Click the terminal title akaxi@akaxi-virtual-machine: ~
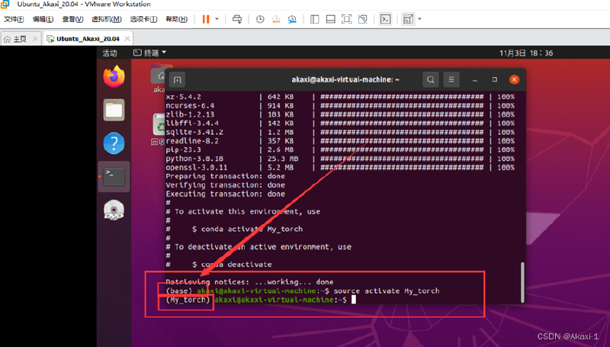Screen dimensions: 610x347 [345, 79]
